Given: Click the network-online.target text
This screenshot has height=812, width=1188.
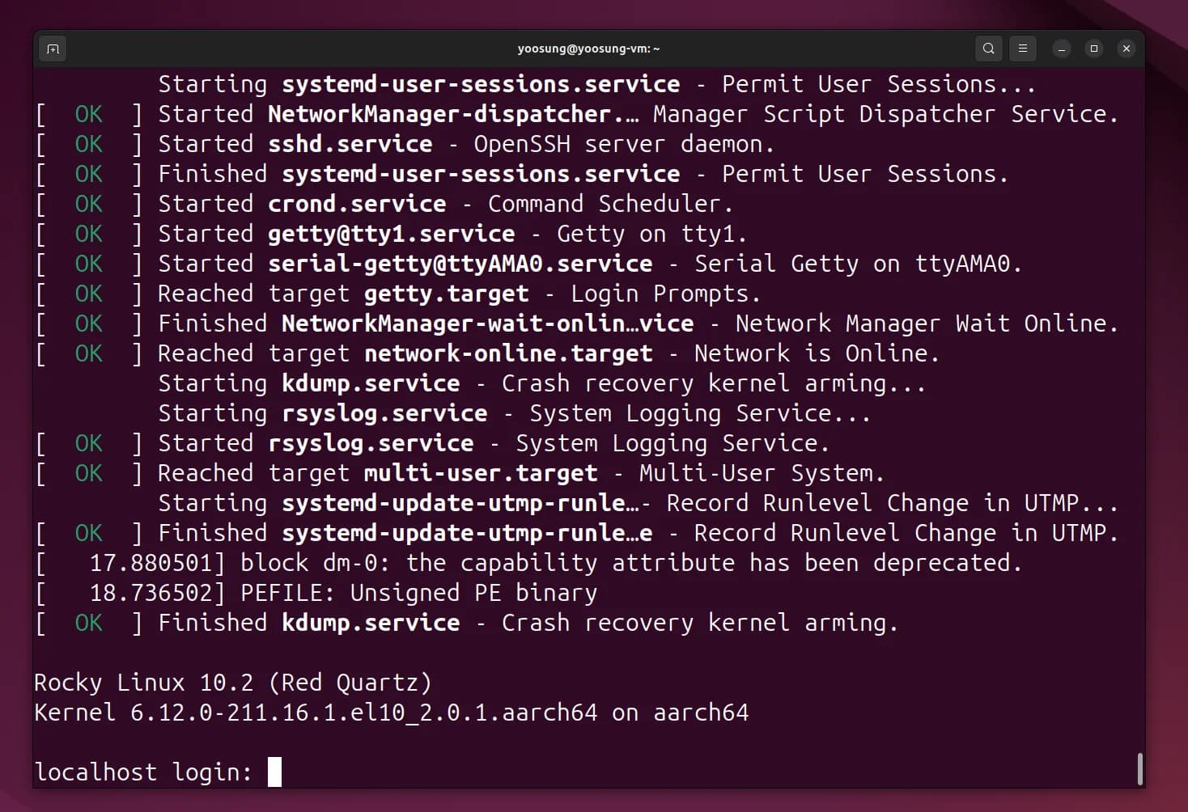Looking at the screenshot, I should 508,353.
